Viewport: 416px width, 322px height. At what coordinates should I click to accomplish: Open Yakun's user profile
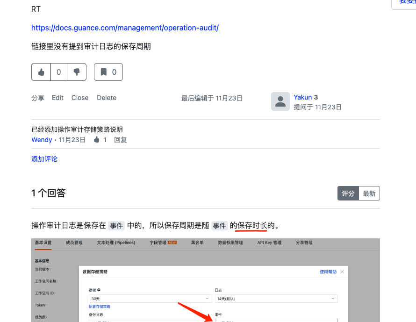(x=303, y=97)
